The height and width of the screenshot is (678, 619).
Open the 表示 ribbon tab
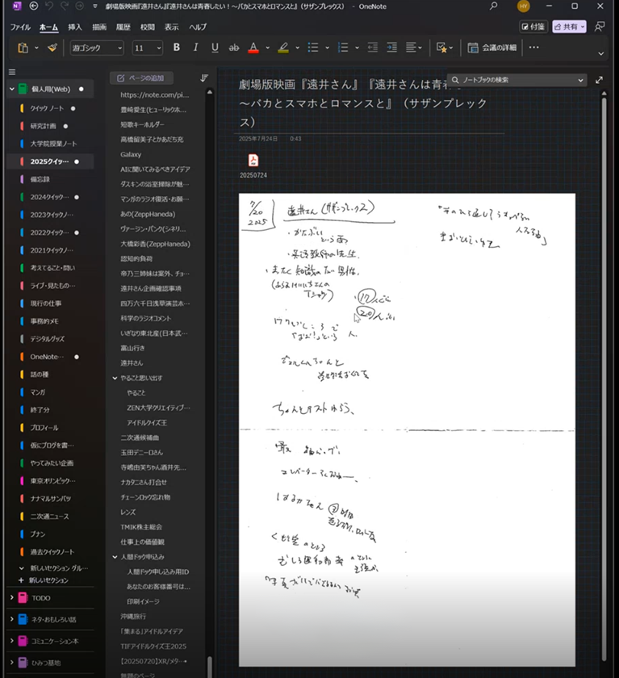[171, 27]
